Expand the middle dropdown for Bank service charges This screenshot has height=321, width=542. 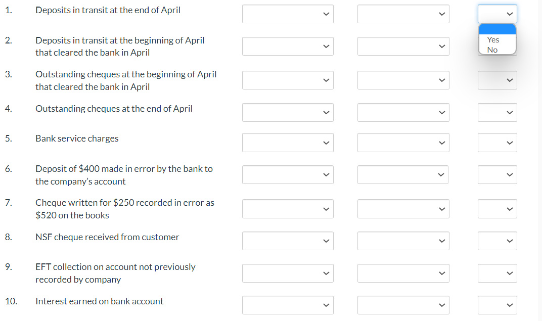[403, 143]
